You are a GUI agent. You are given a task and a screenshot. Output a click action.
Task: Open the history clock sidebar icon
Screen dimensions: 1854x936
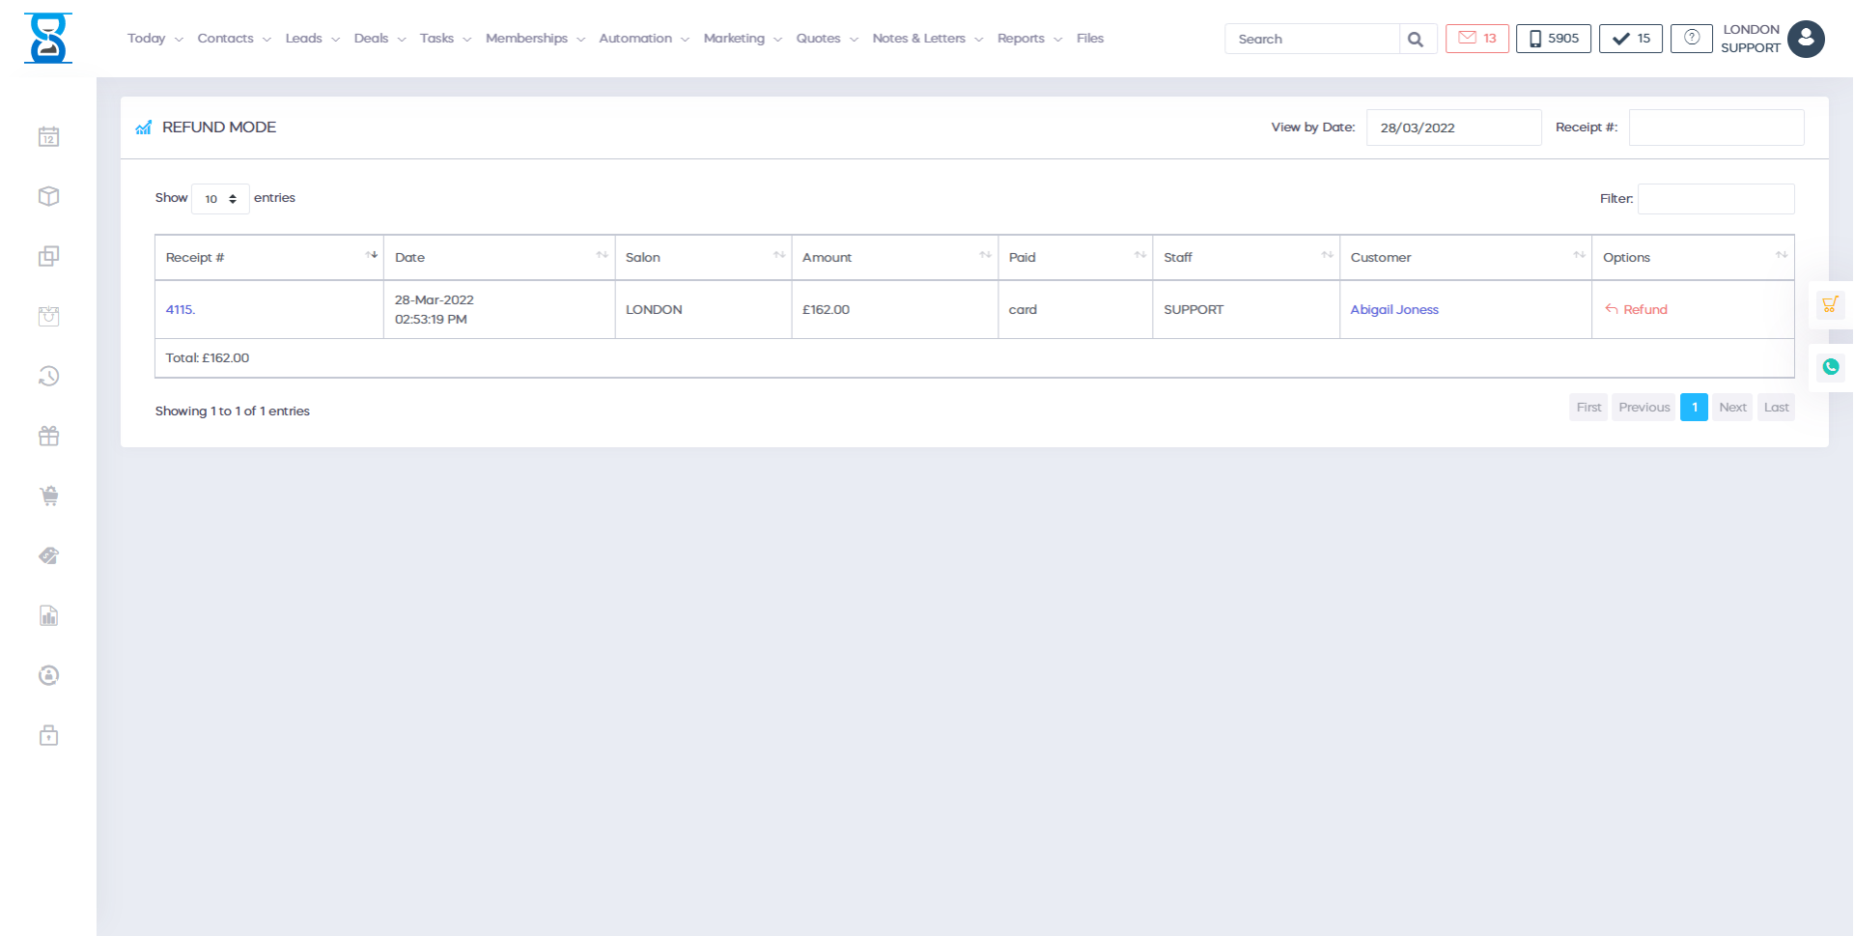pyautogui.click(x=48, y=376)
